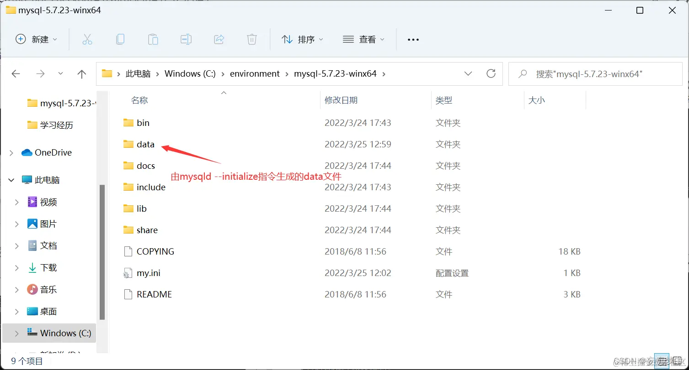Select Windows (C:) in the breadcrumb
The width and height of the screenshot is (689, 370).
pyautogui.click(x=190, y=73)
